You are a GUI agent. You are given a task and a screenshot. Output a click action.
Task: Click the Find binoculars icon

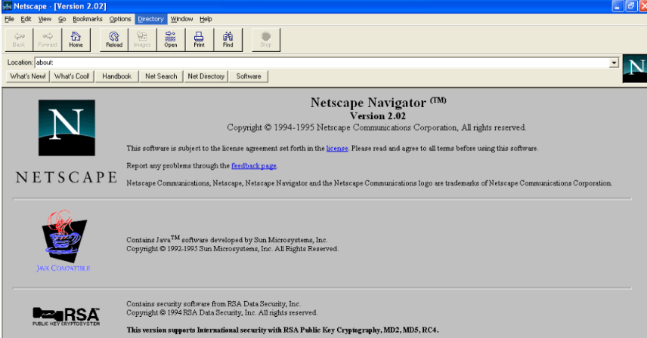pyautogui.click(x=228, y=38)
